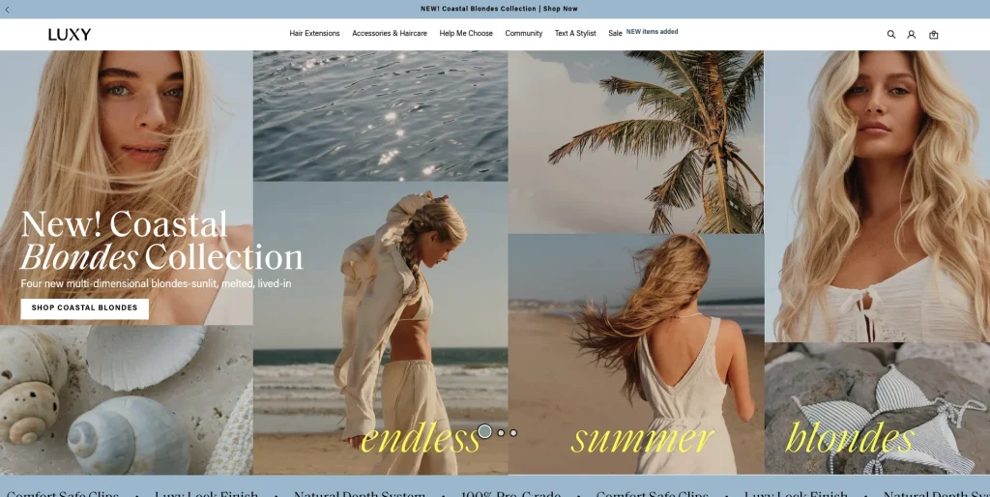Viewport: 990px width, 497px height.
Task: Click the sparkling ocean water photo
Action: tap(380, 116)
